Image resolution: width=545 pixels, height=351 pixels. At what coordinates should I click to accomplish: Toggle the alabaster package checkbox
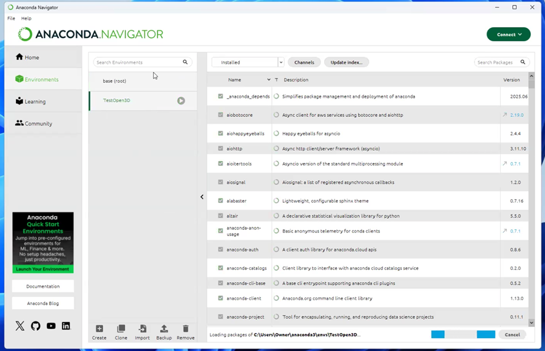tap(220, 200)
